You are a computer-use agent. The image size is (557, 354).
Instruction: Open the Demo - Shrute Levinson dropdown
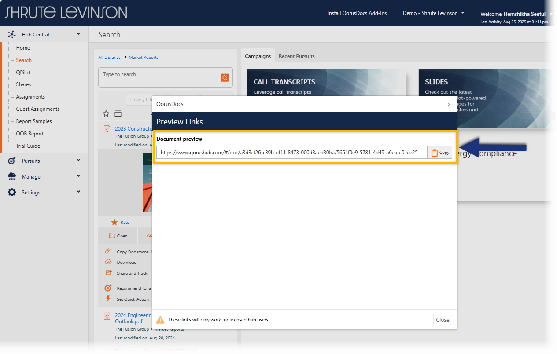click(x=433, y=13)
